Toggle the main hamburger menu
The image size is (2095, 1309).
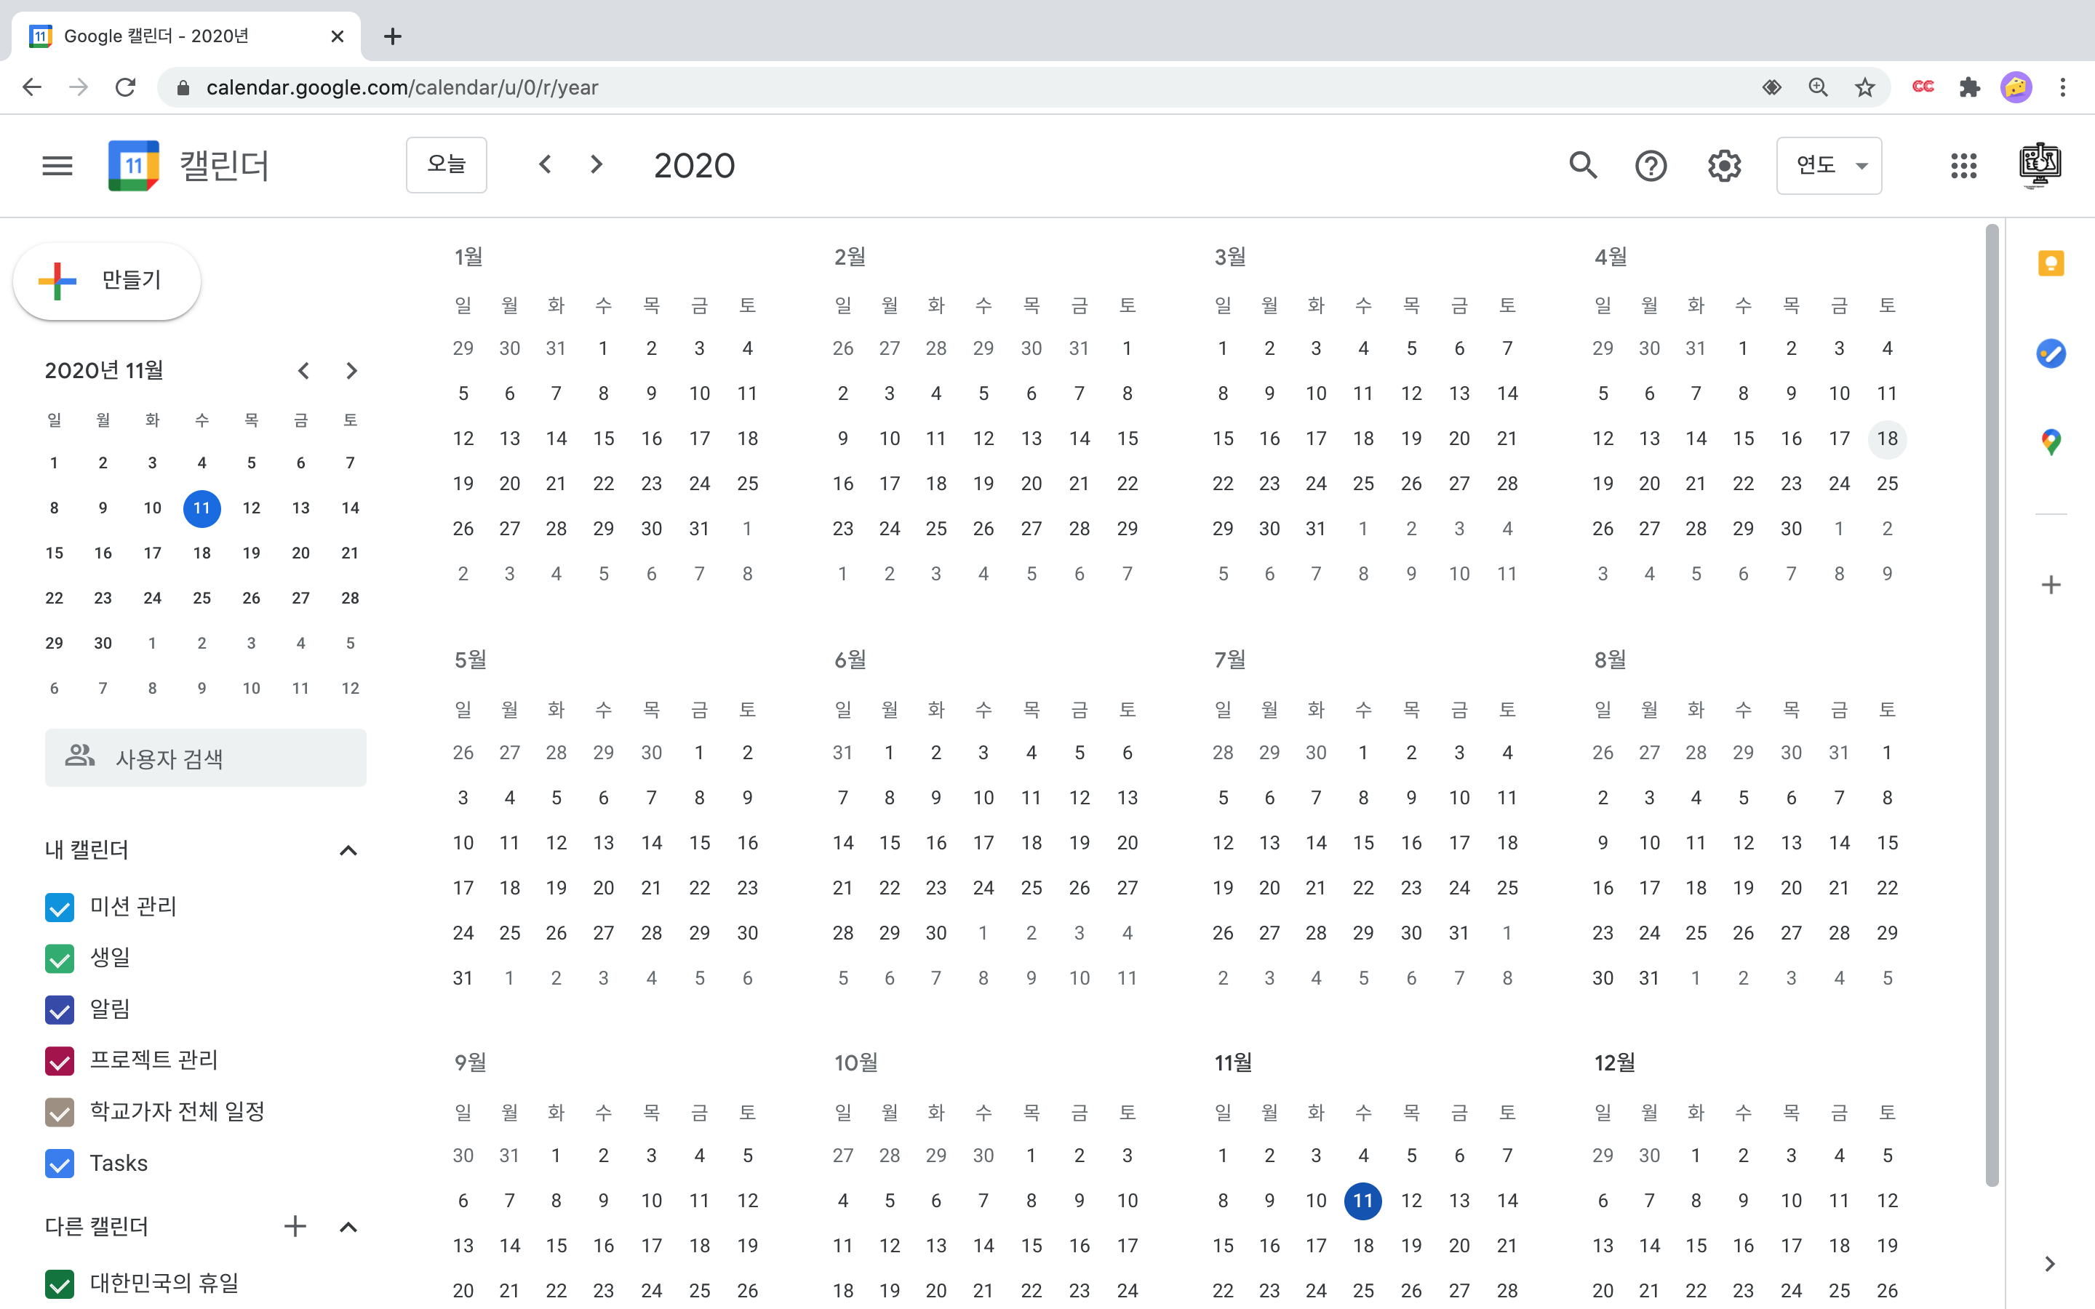point(57,165)
